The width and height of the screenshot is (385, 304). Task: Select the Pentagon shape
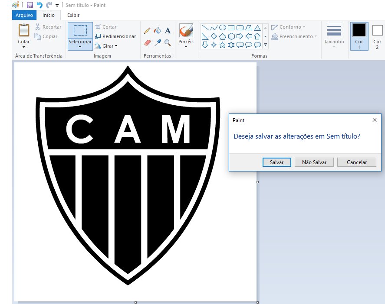point(223,36)
